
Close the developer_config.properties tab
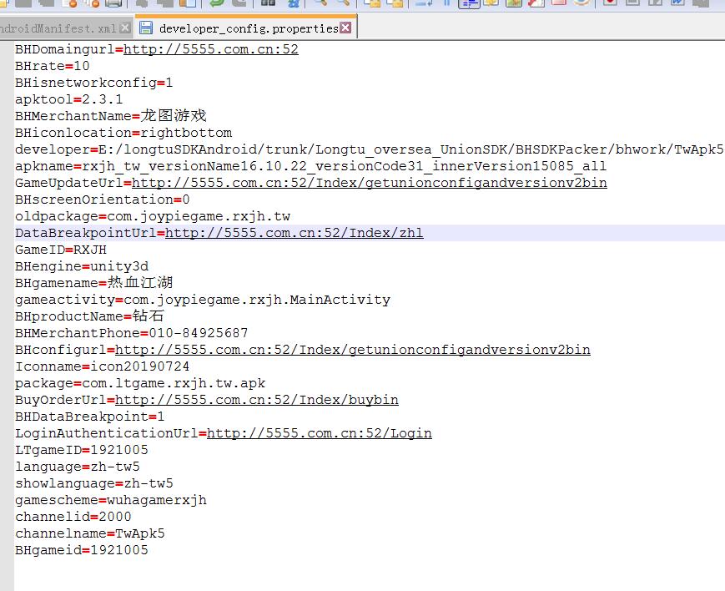point(345,28)
